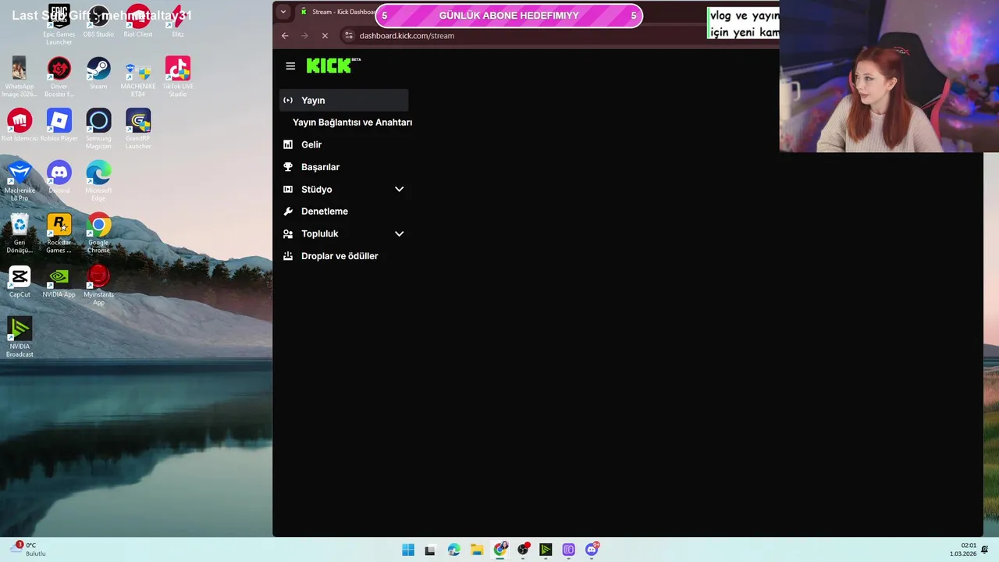999x562 pixels.
Task: Open Riot Client desktop shortcut
Action: pos(138,21)
